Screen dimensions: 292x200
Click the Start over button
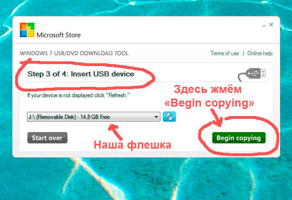pos(47,138)
